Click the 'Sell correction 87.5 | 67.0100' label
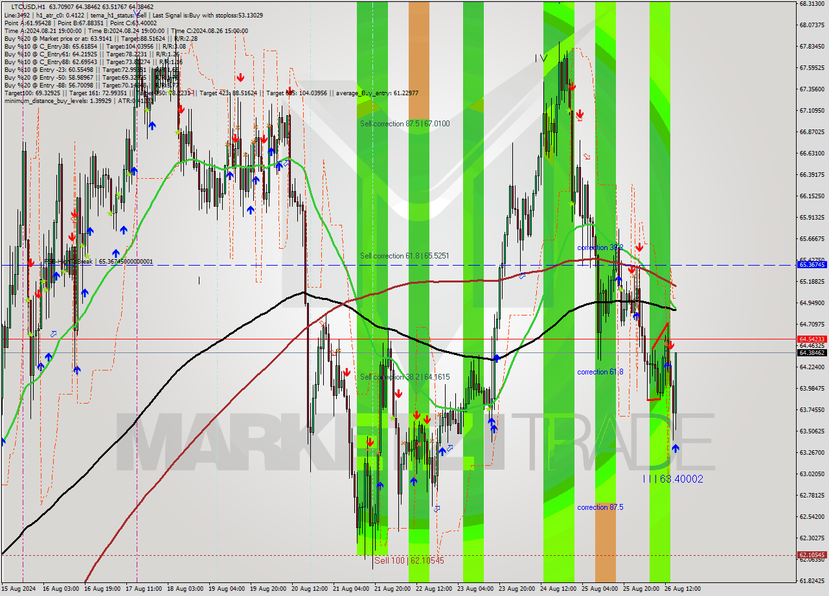This screenshot has width=829, height=596. tap(405, 124)
